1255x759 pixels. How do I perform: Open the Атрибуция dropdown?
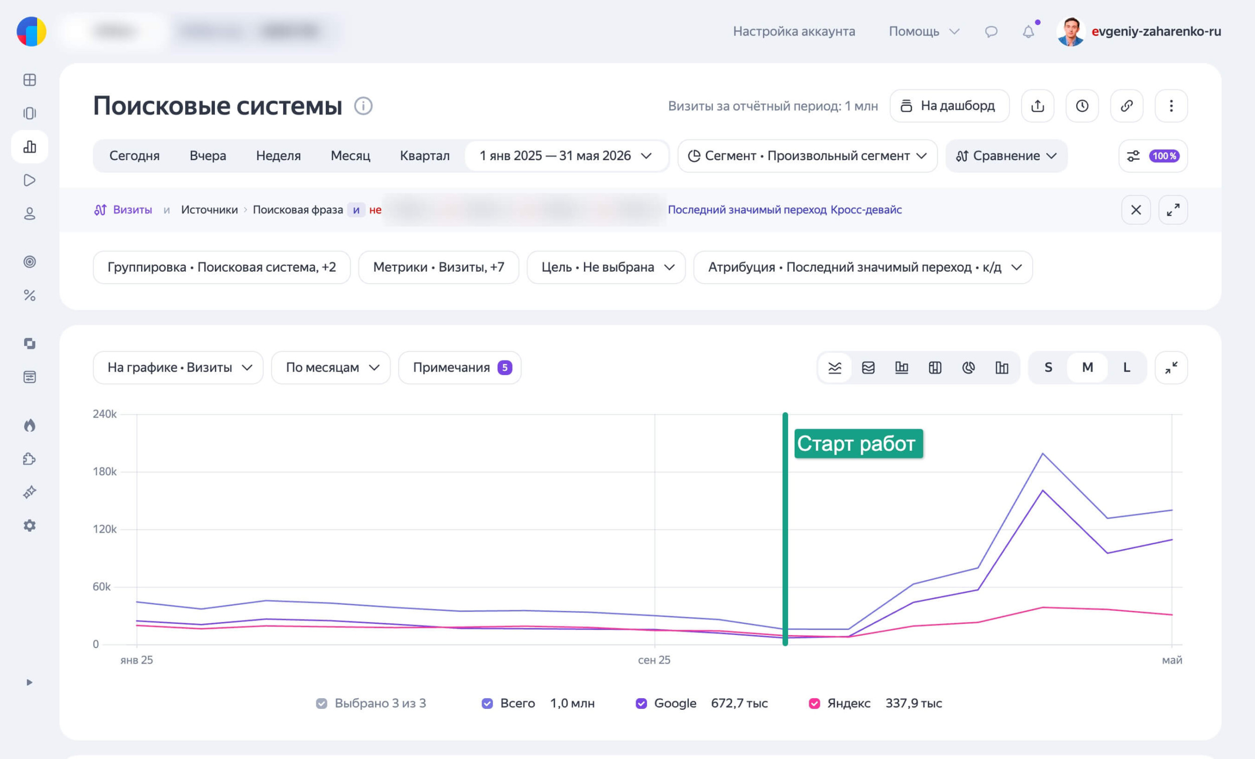863,267
